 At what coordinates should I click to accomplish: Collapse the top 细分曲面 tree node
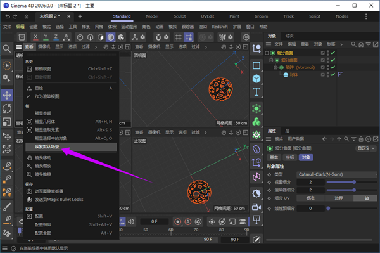point(267,53)
